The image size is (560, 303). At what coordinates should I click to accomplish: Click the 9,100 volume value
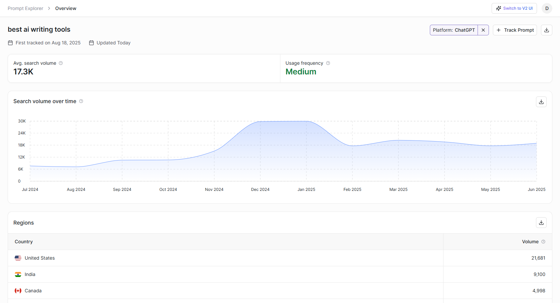pyautogui.click(x=539, y=274)
